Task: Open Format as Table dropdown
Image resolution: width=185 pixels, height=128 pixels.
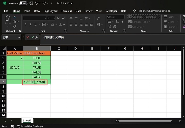Action: (139, 22)
